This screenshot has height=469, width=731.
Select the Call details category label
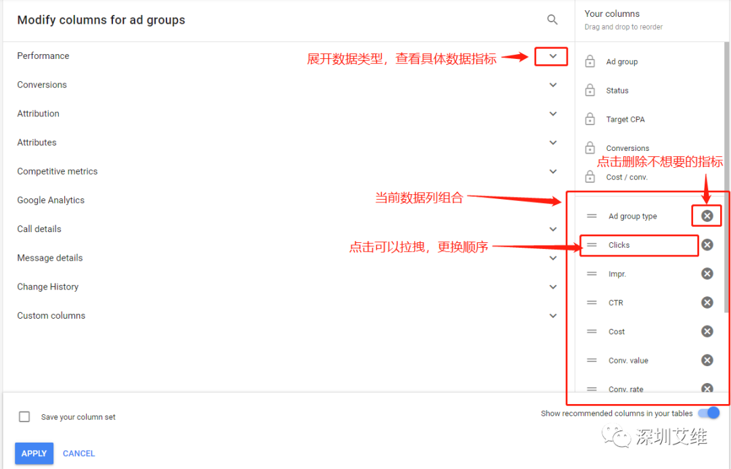tap(39, 229)
